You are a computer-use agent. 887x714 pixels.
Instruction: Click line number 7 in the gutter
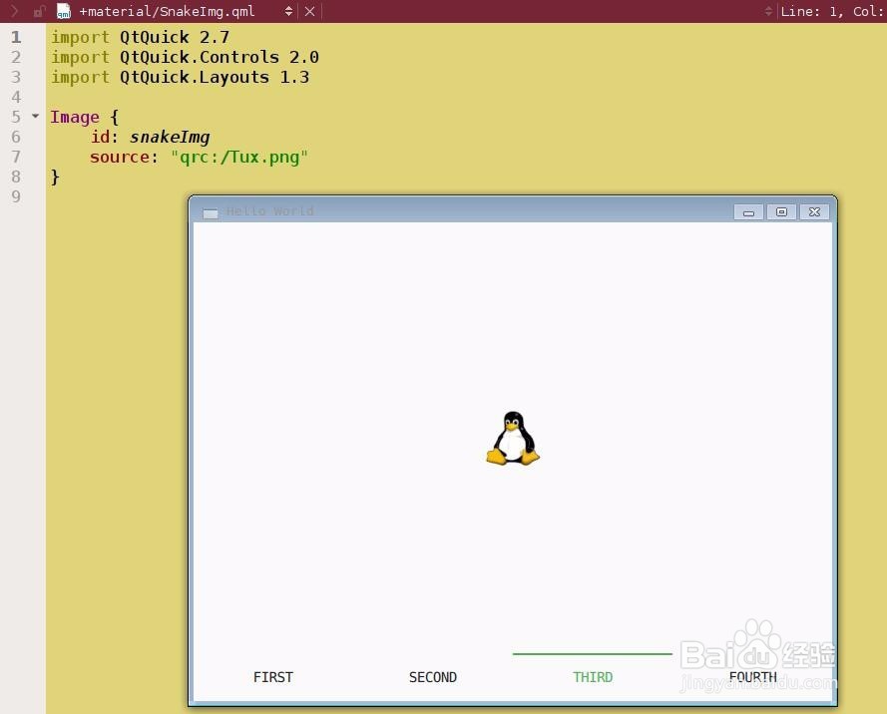[x=16, y=157]
